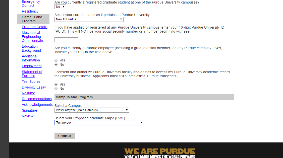Image resolution: width=283 pixels, height=158 pixels.
Task: Choose Yes to consent to record access
Action: [x=56, y=84]
